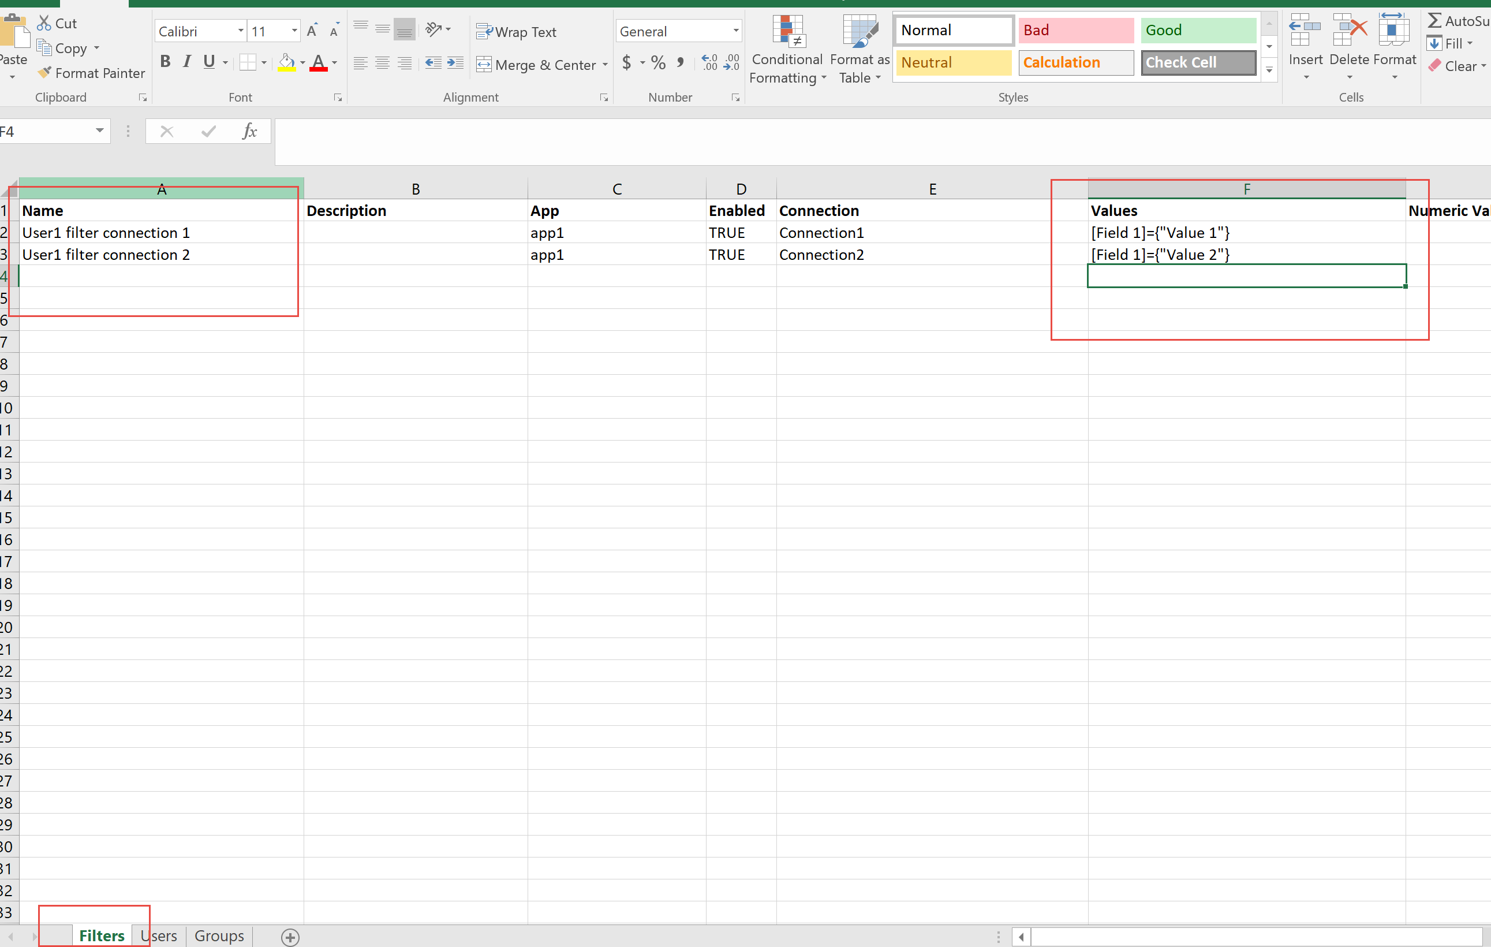Screen dimensions: 1491x947
Task: Apply the cell borders icon
Action: coord(248,62)
